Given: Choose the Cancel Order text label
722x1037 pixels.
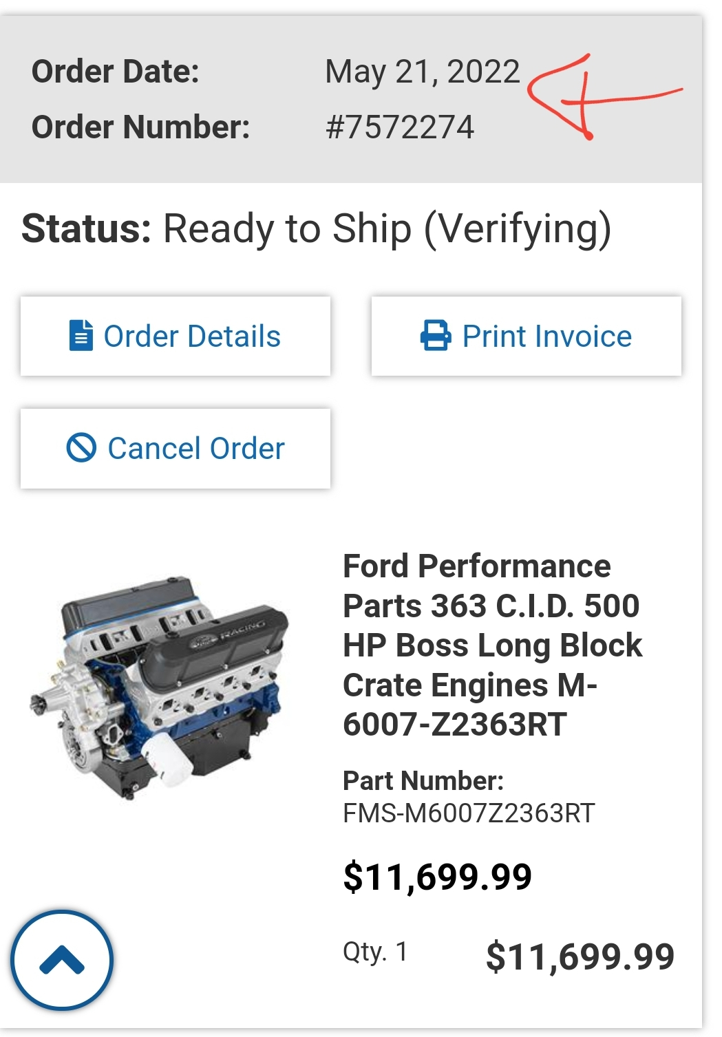Looking at the screenshot, I should click(x=196, y=449).
